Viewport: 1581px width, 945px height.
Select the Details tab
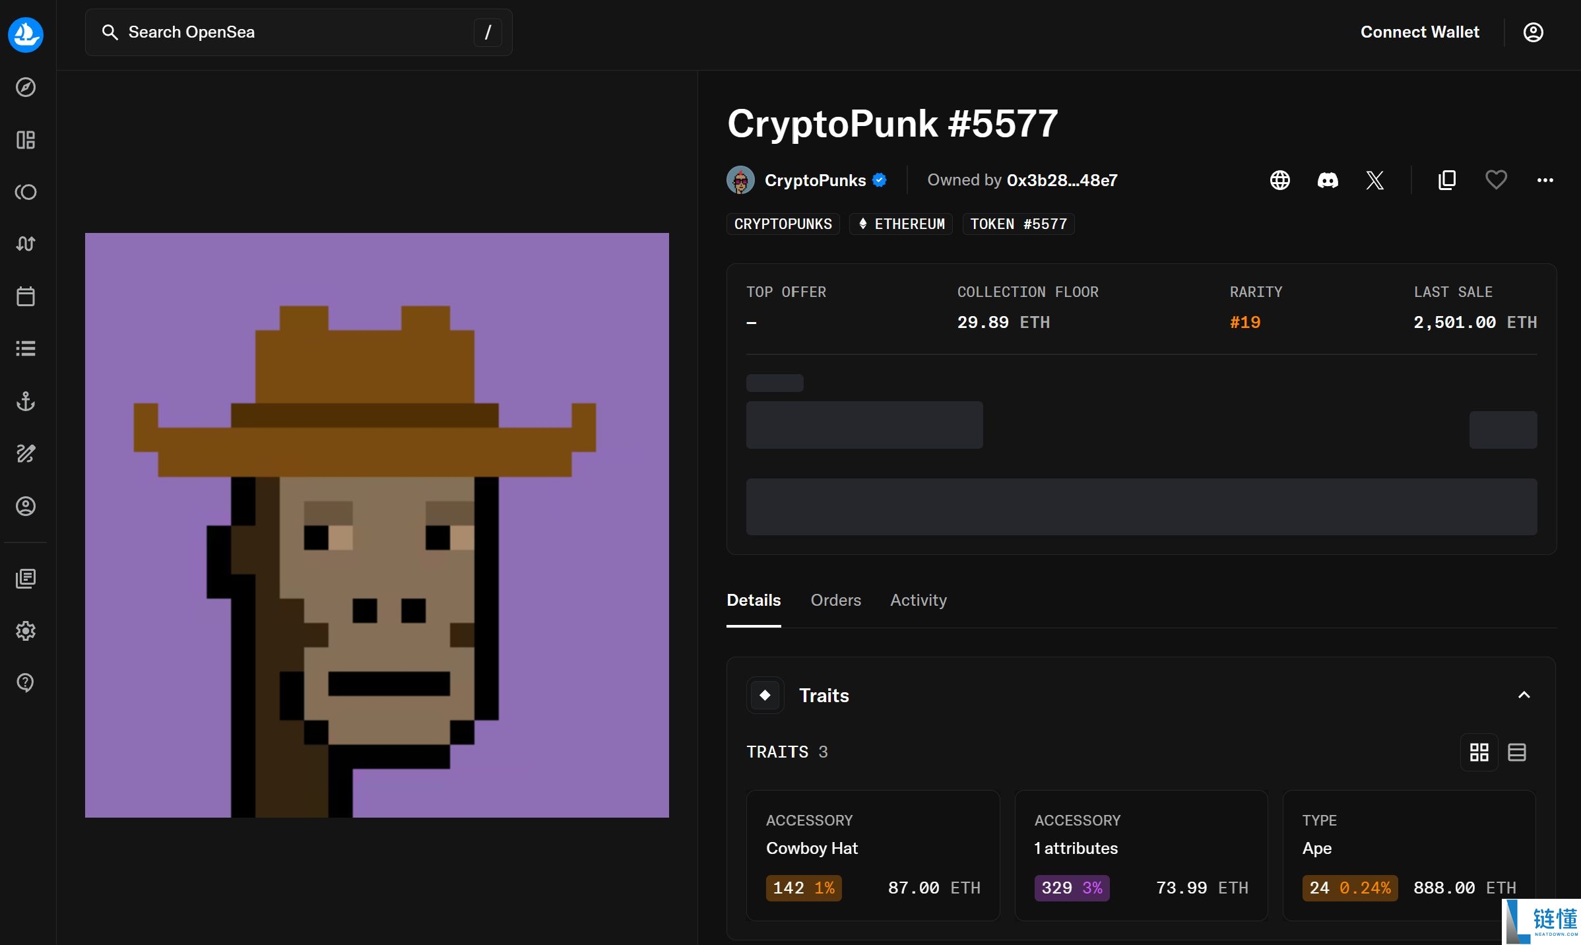[x=754, y=600]
